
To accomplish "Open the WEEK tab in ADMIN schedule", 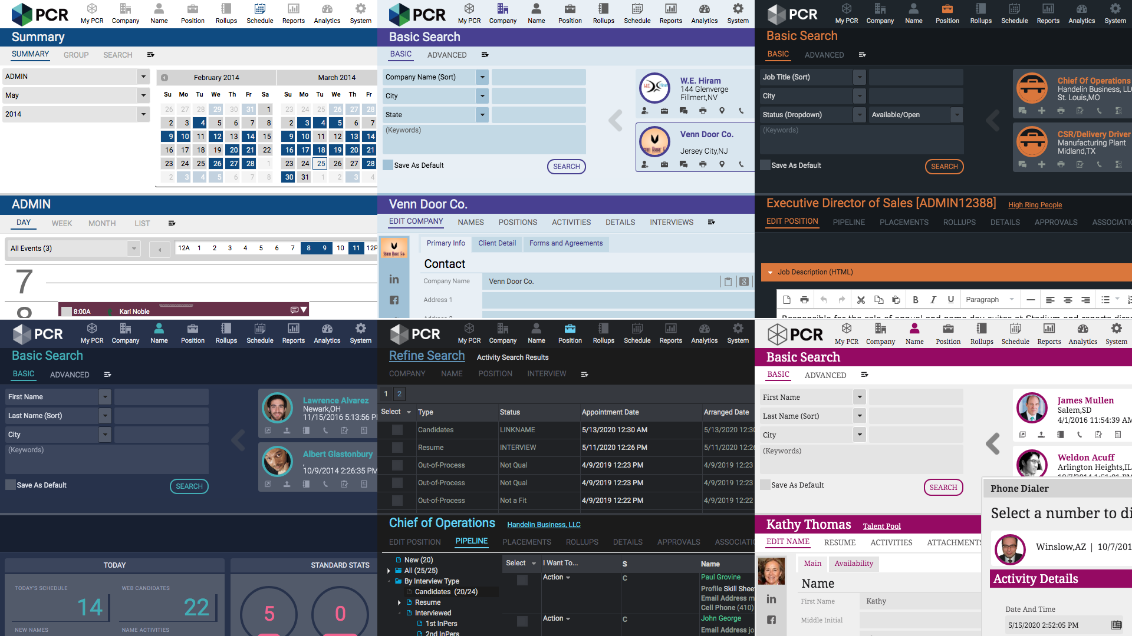I will pos(61,223).
